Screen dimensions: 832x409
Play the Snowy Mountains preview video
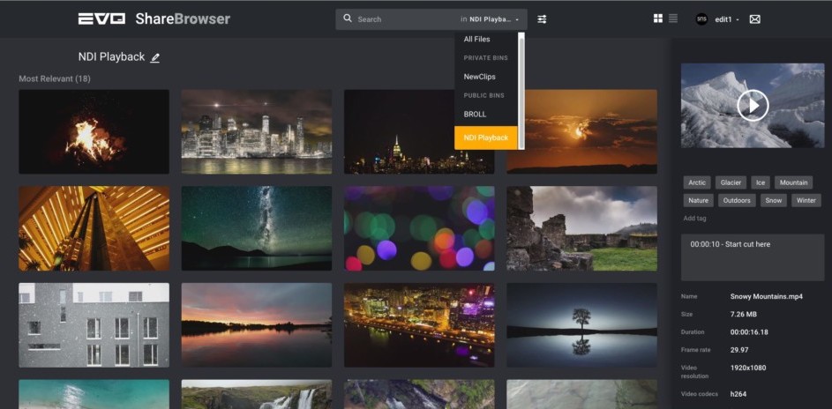pos(753,106)
